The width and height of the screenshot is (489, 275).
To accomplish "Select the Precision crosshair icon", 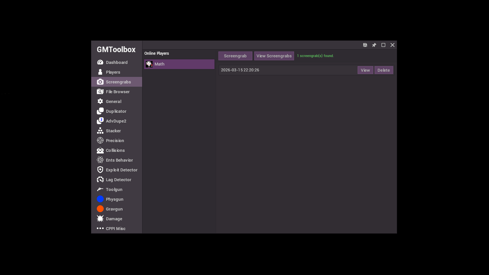I will pos(100,140).
